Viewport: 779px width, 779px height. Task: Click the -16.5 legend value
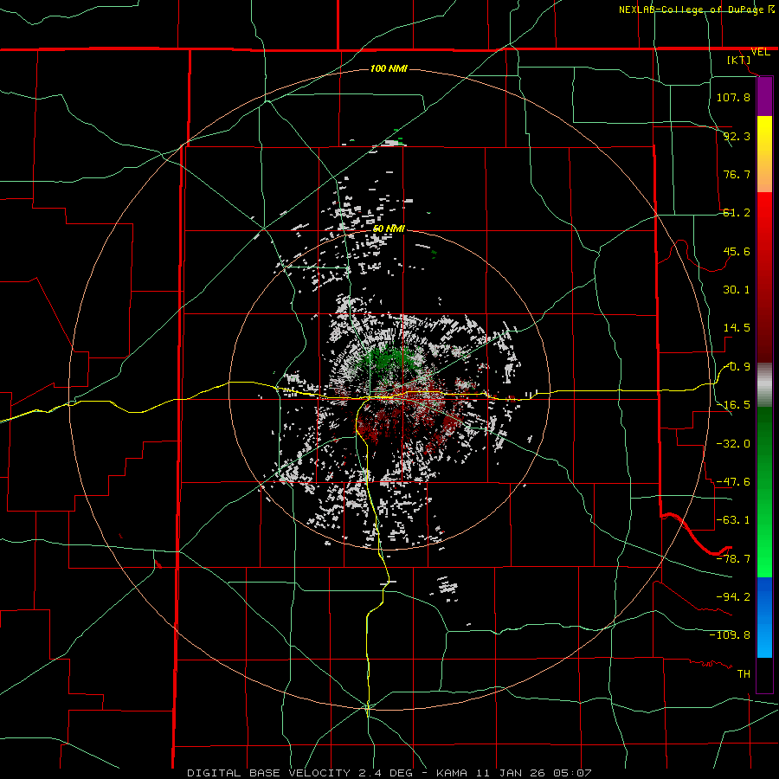733,405
